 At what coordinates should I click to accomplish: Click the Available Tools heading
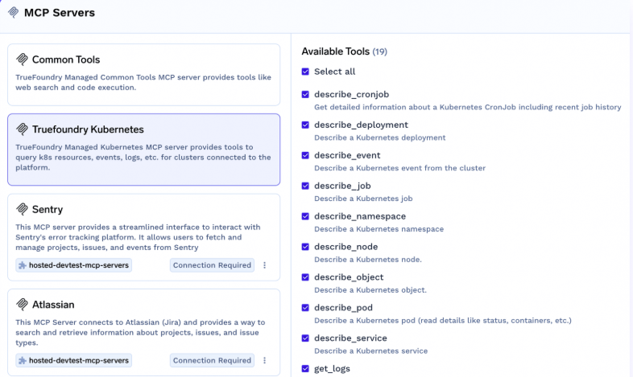tap(344, 51)
